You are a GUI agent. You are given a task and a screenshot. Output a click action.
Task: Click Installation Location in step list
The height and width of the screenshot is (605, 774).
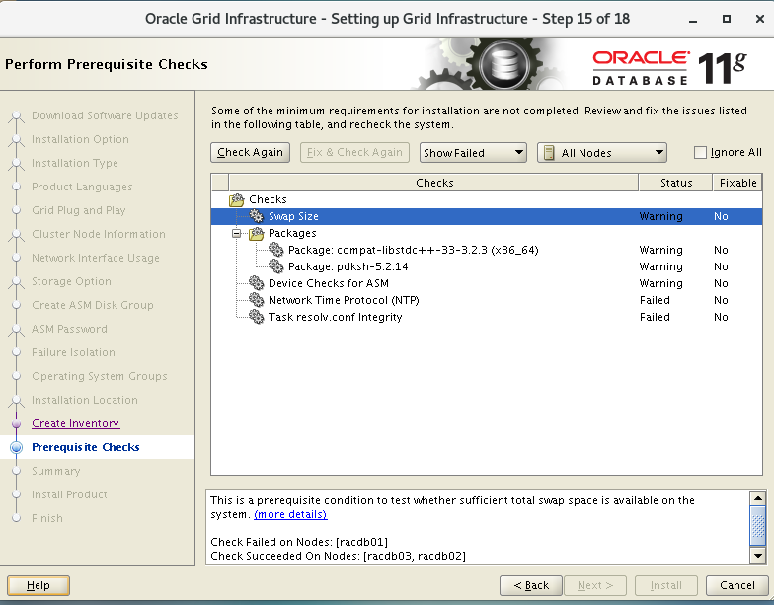point(85,400)
